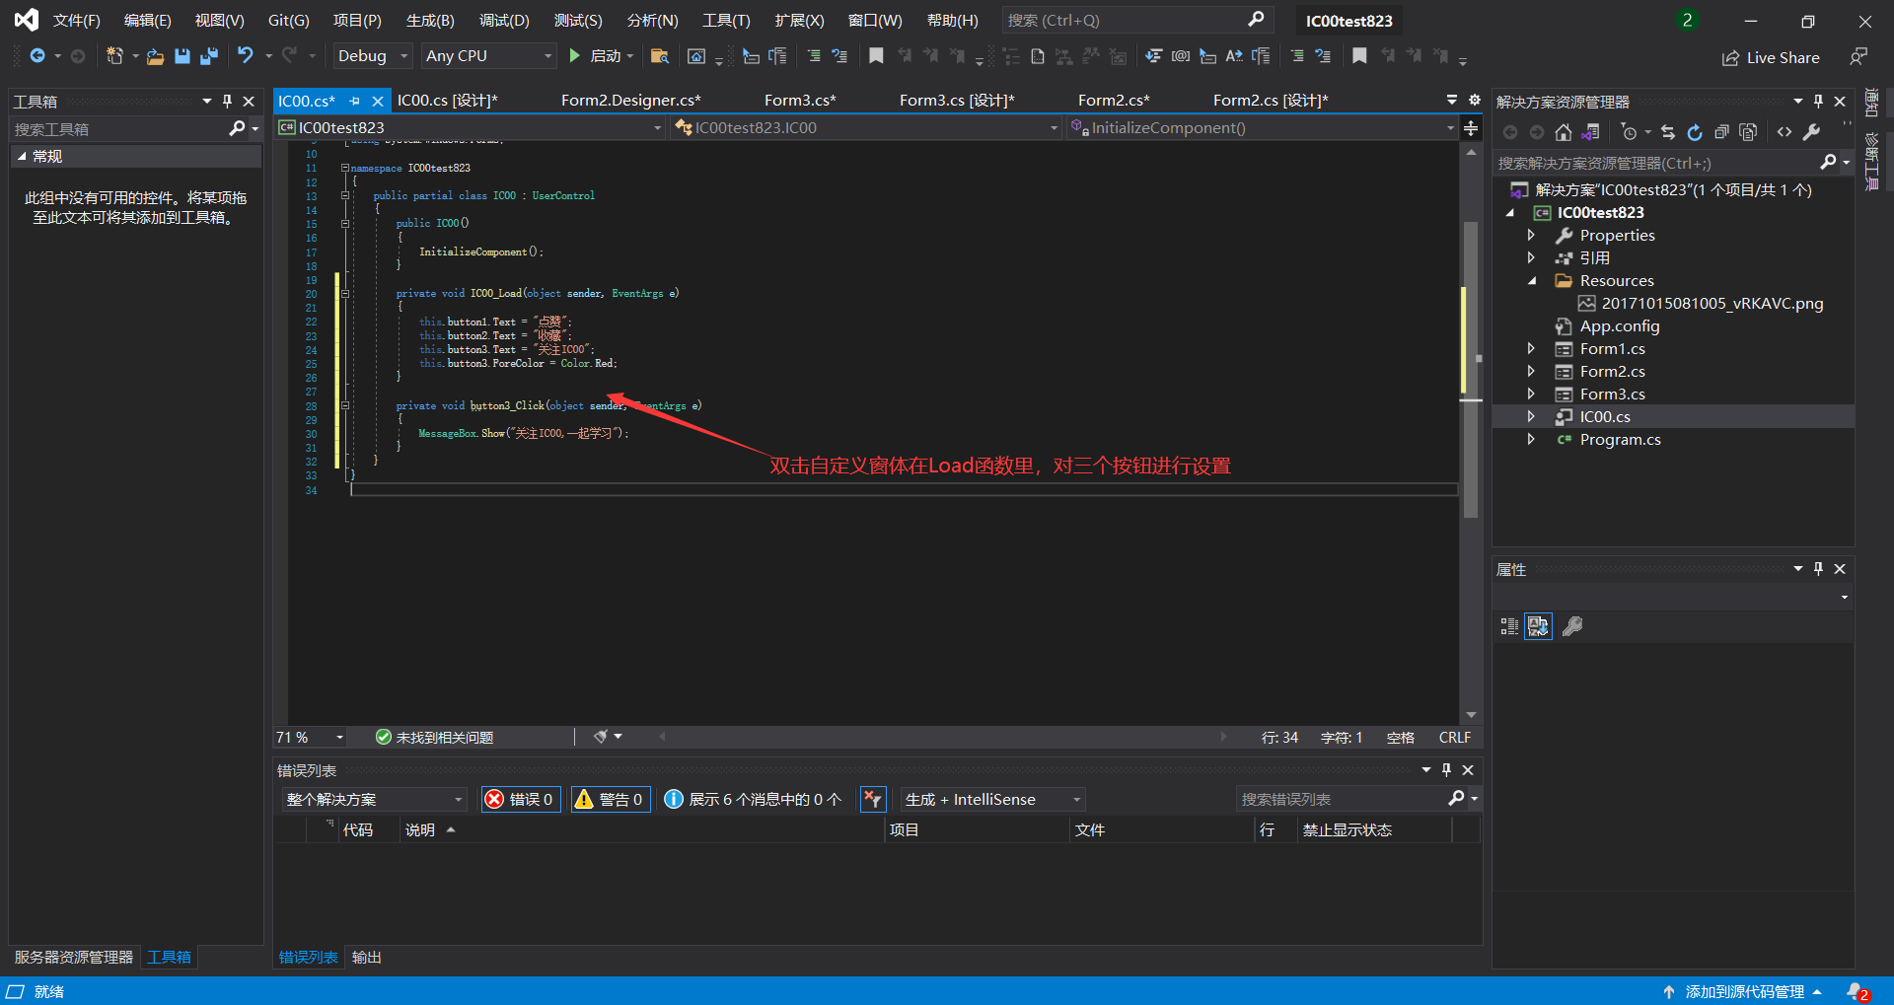1894x1005 pixels.
Task: Open the 调试(D) menu
Action: point(504,20)
